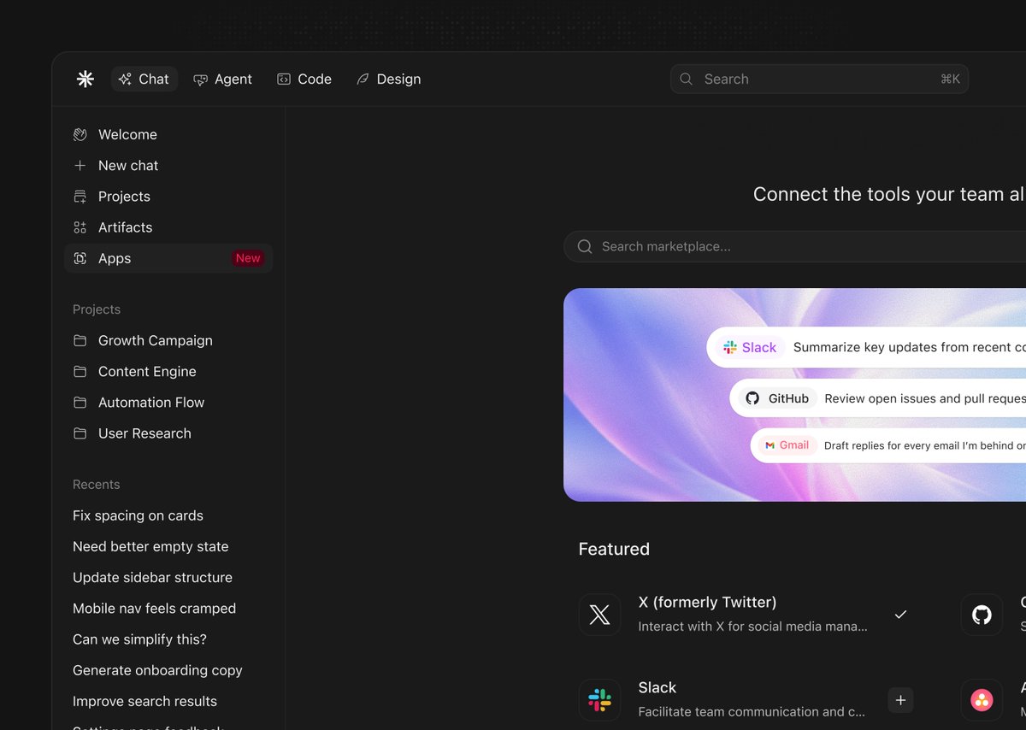Image resolution: width=1026 pixels, height=730 pixels.
Task: Open the Growth Campaign project
Action: point(168,340)
